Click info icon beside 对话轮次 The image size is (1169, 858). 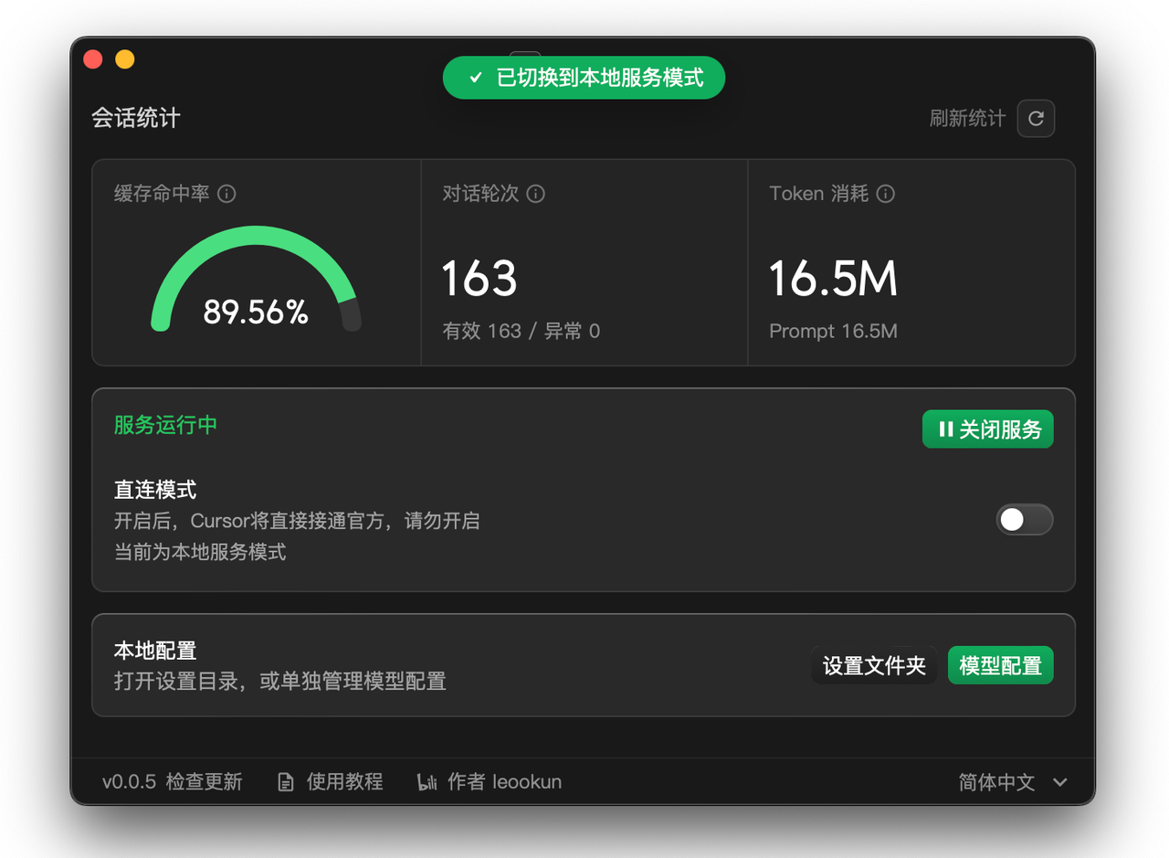[535, 194]
